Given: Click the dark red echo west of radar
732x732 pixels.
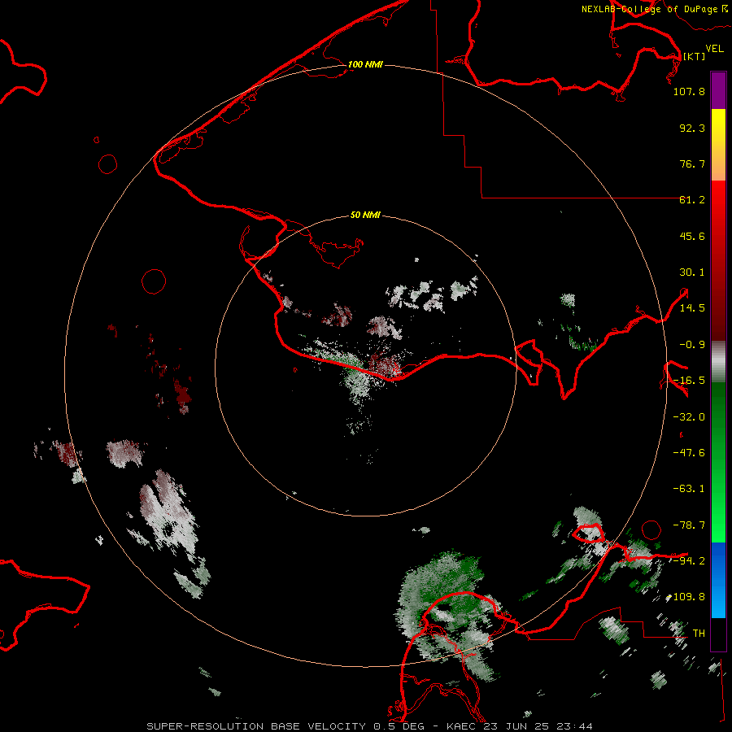Looking at the screenshot, I should pos(182,394).
